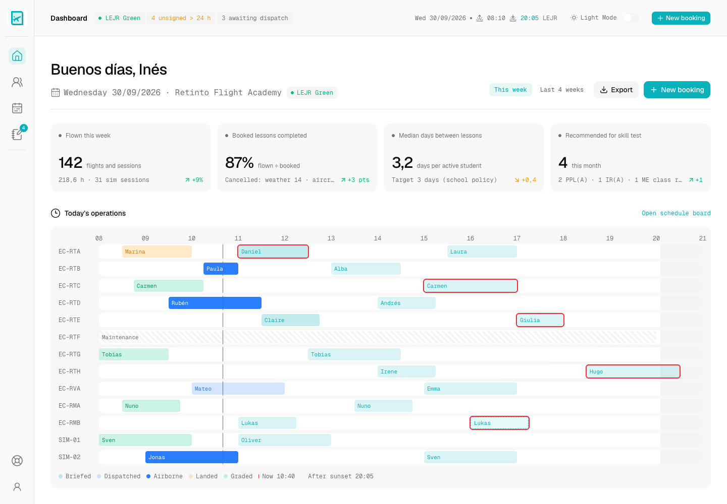
Task: Select the Last 4 weeks tab
Action: 561,90
